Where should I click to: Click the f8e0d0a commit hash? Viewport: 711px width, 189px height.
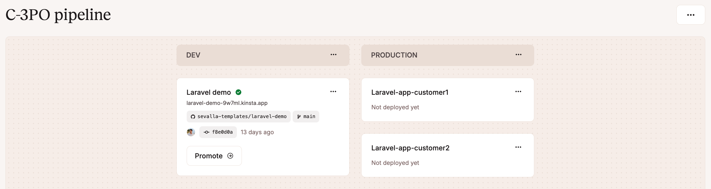(222, 132)
